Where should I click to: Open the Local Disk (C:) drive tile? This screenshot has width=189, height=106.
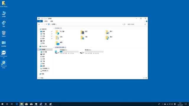pos(66,52)
